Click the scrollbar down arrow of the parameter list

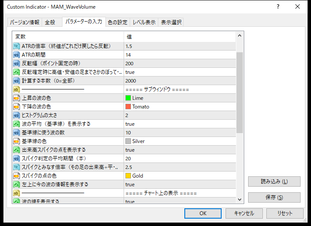(x=239, y=199)
